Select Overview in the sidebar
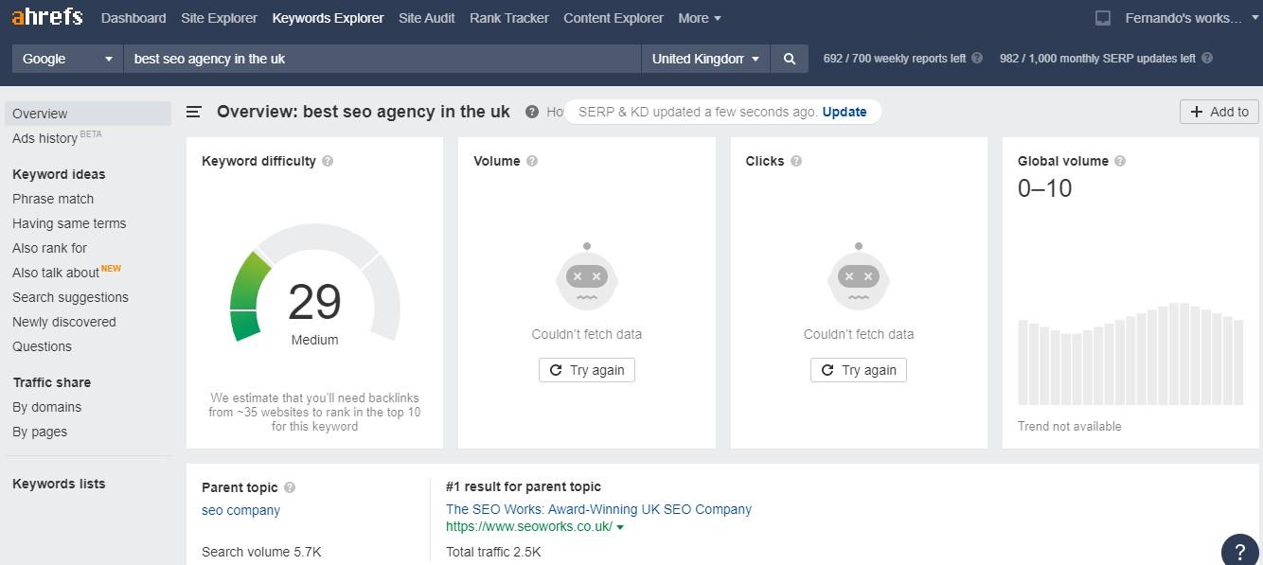The image size is (1263, 565). coord(88,114)
